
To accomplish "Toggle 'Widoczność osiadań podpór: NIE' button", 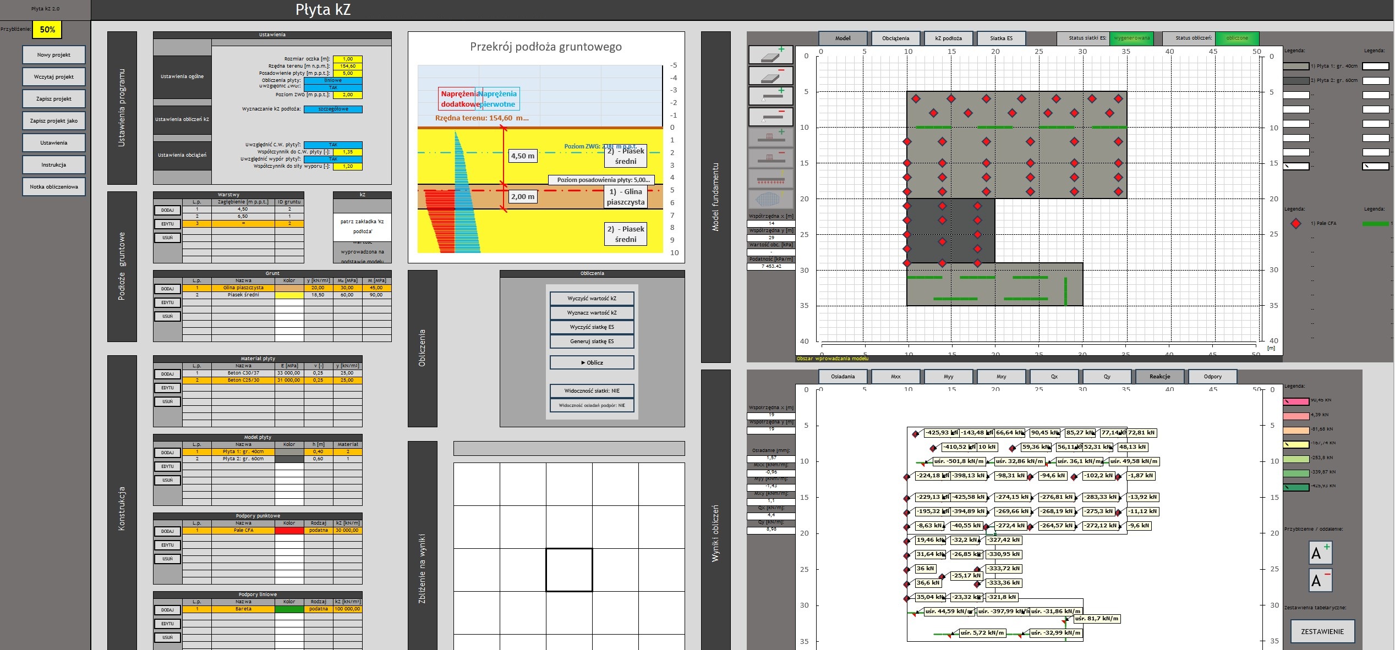I will 592,405.
